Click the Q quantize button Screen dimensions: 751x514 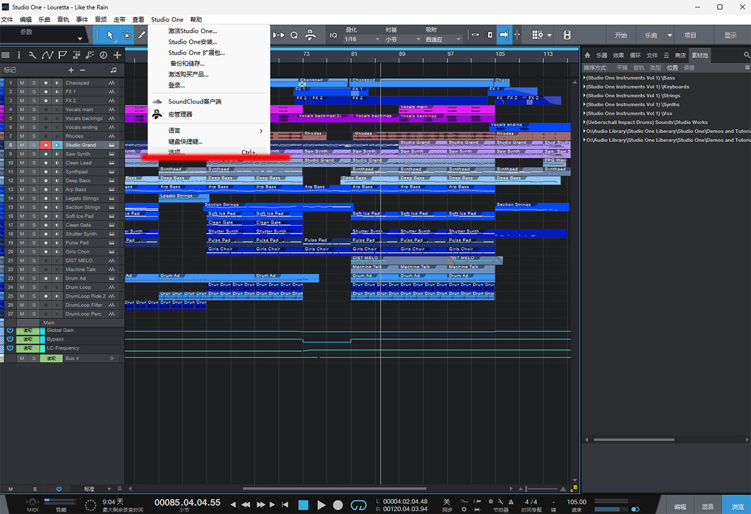[x=294, y=35]
